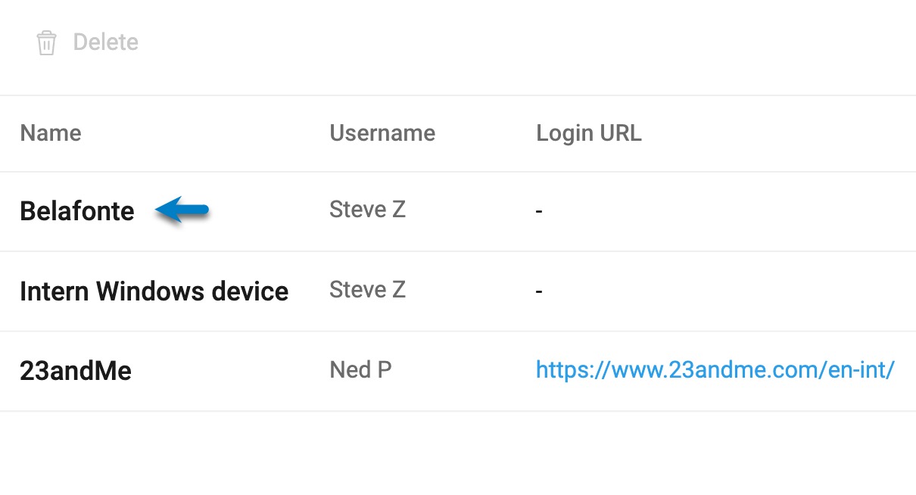Screen dimensions: 916x495
Task: Open the Belafonte entry
Action: (77, 211)
